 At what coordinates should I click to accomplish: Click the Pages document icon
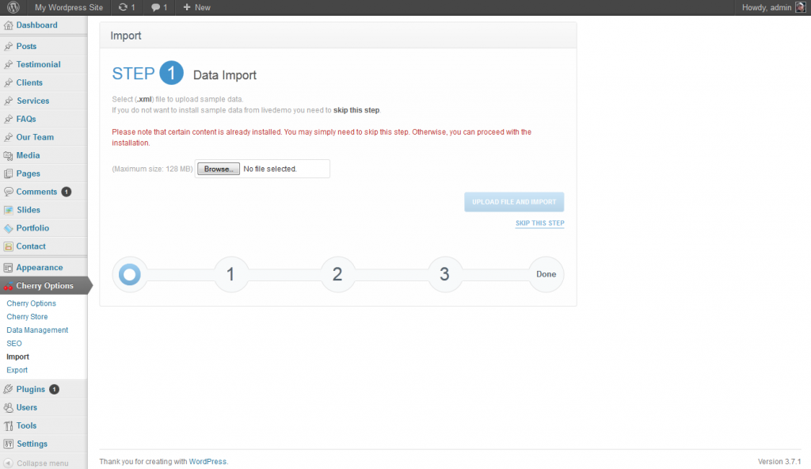[8, 173]
